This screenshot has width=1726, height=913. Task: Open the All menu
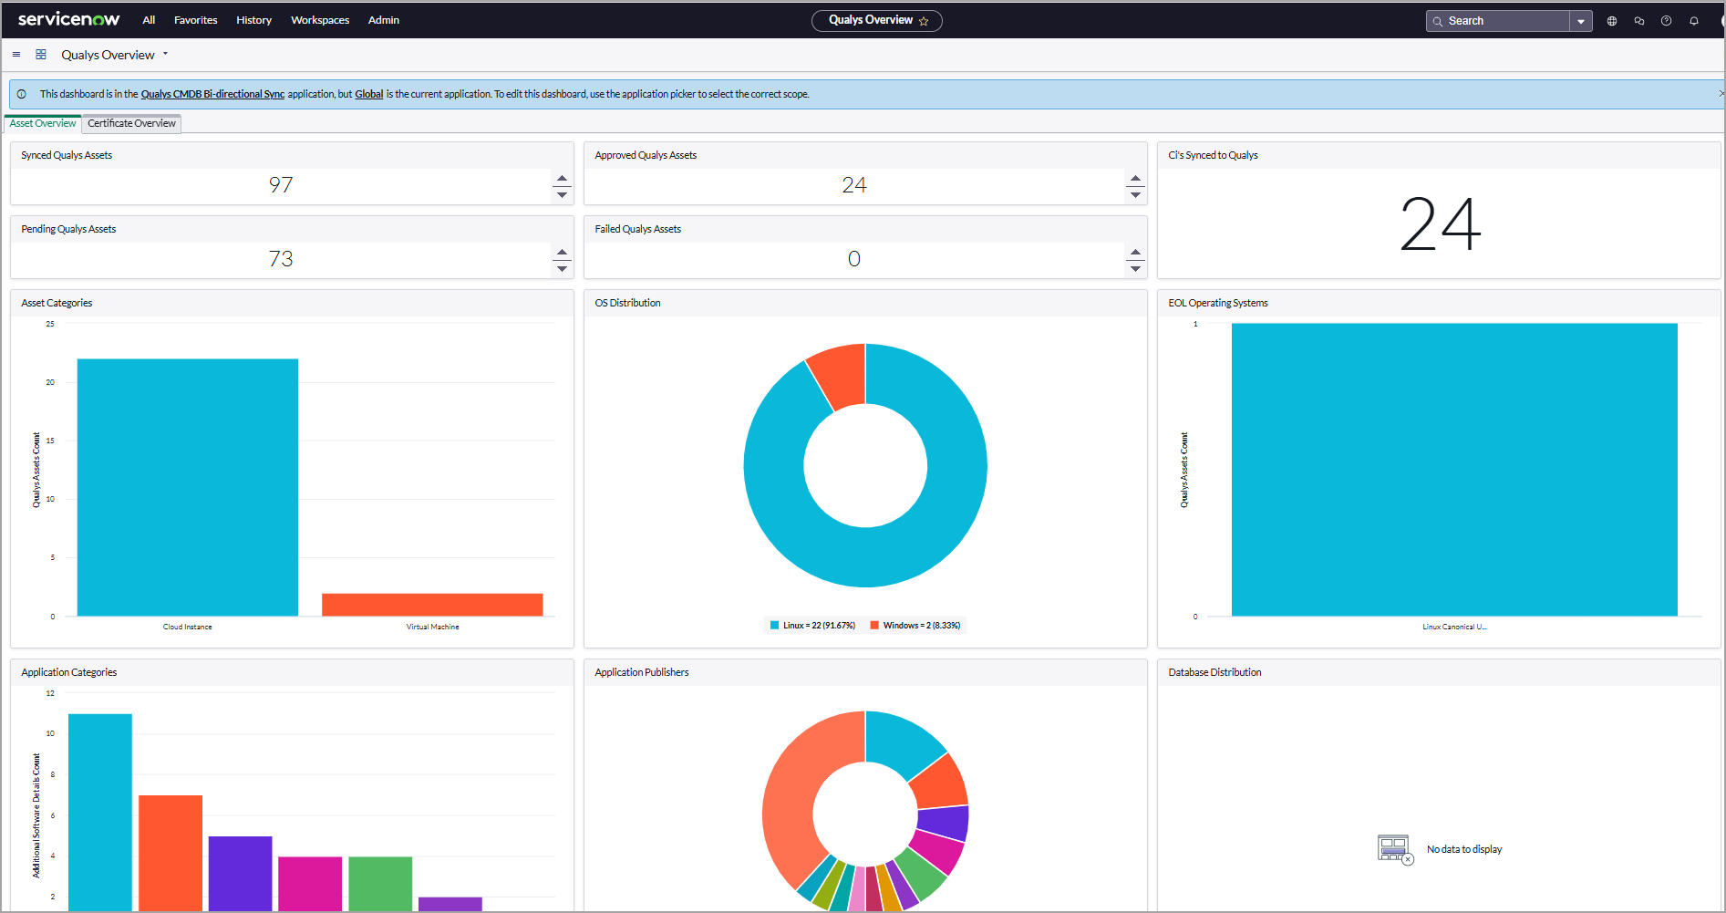pos(149,20)
